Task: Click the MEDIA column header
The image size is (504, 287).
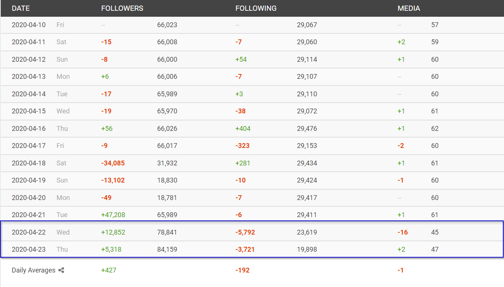Action: point(409,8)
